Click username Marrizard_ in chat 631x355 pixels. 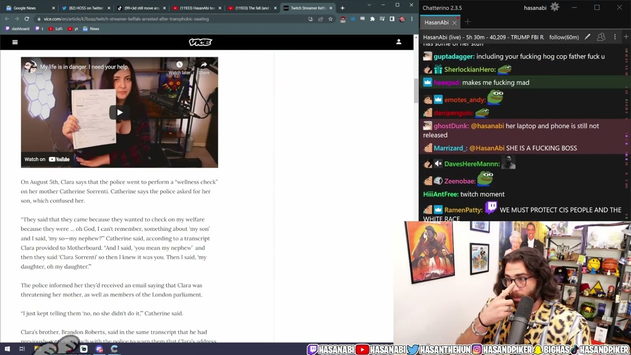(450, 148)
